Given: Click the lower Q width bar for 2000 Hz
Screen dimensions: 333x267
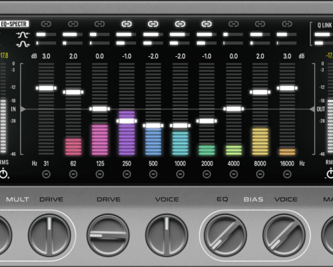Looking at the screenshot, I should point(206,43).
